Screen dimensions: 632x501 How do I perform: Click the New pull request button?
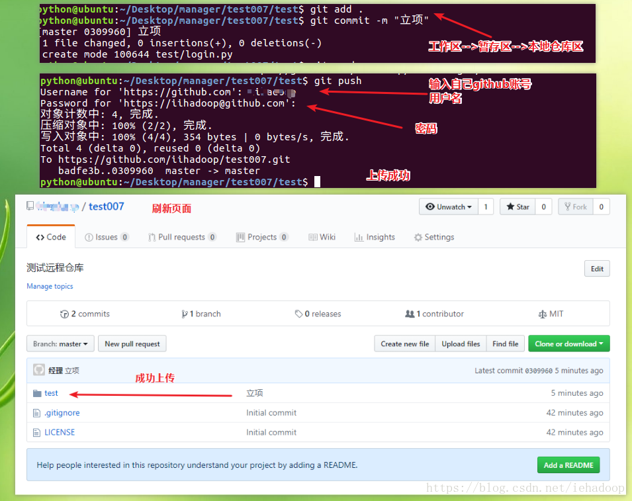click(132, 343)
